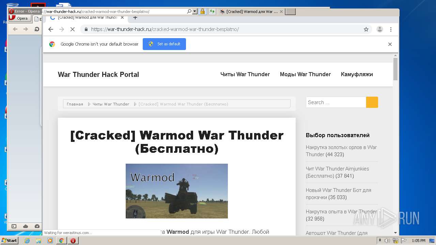This screenshot has width=436, height=245.
Task: Open War Thunder Hack Portal home
Action: click(98, 75)
